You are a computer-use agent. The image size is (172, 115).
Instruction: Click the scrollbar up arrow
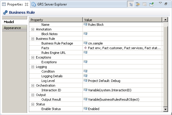click(x=165, y=20)
